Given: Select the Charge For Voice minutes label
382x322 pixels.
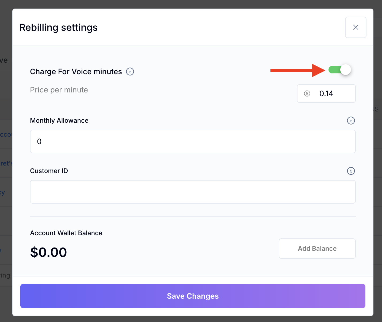Looking at the screenshot, I should 76,72.
